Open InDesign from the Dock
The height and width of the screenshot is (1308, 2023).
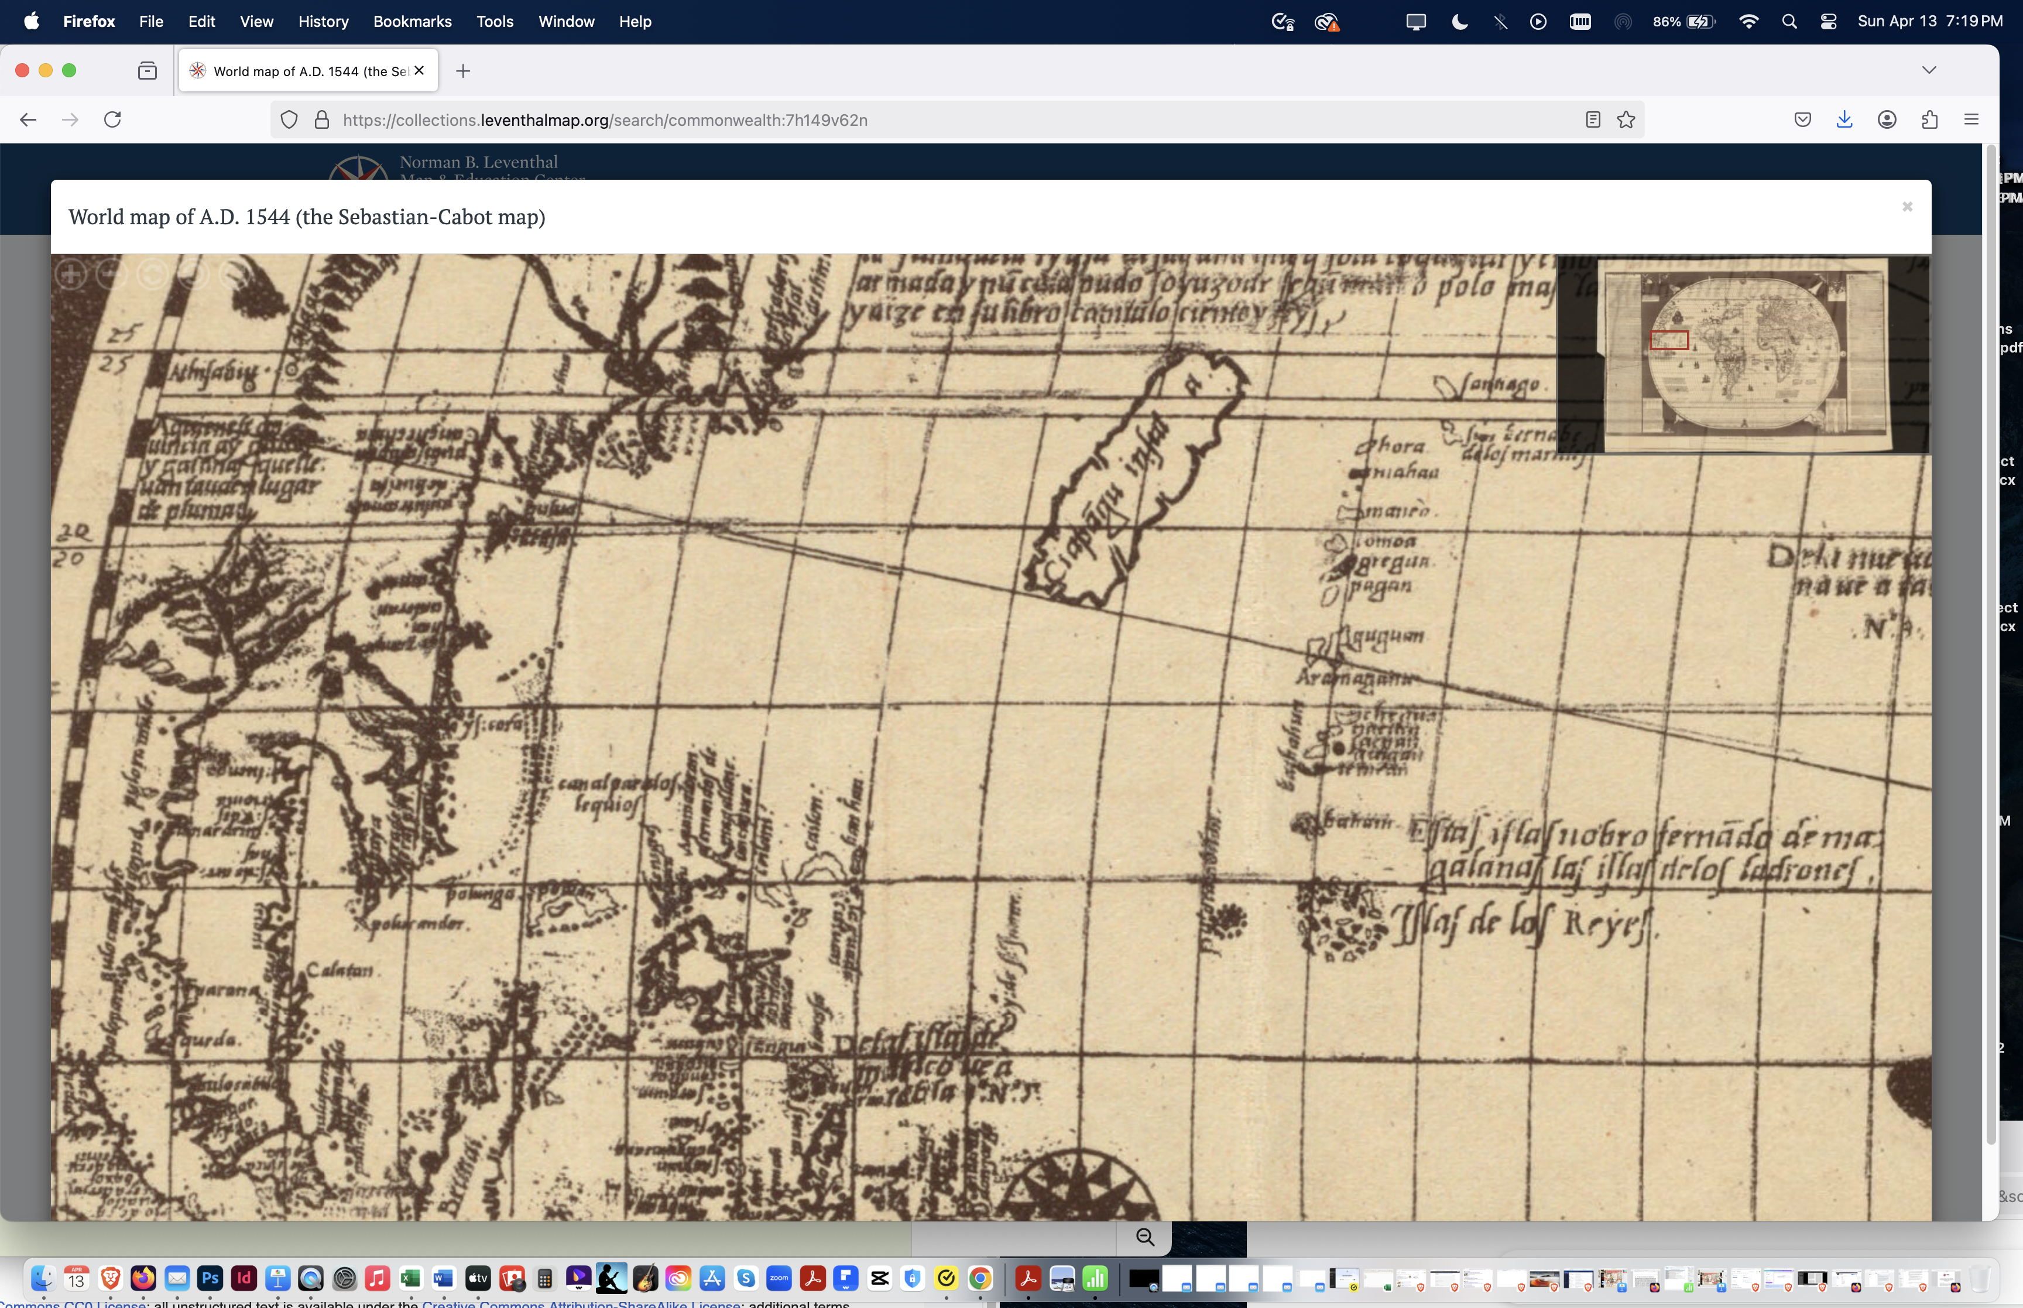245,1278
